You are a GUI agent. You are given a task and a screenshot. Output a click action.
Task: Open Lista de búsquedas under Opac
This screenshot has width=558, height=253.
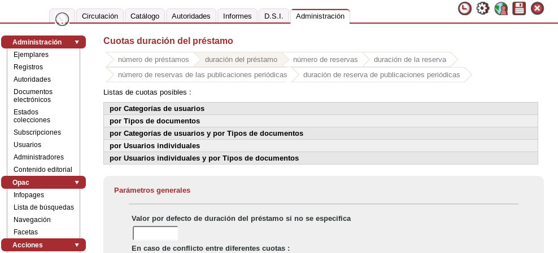pos(43,207)
